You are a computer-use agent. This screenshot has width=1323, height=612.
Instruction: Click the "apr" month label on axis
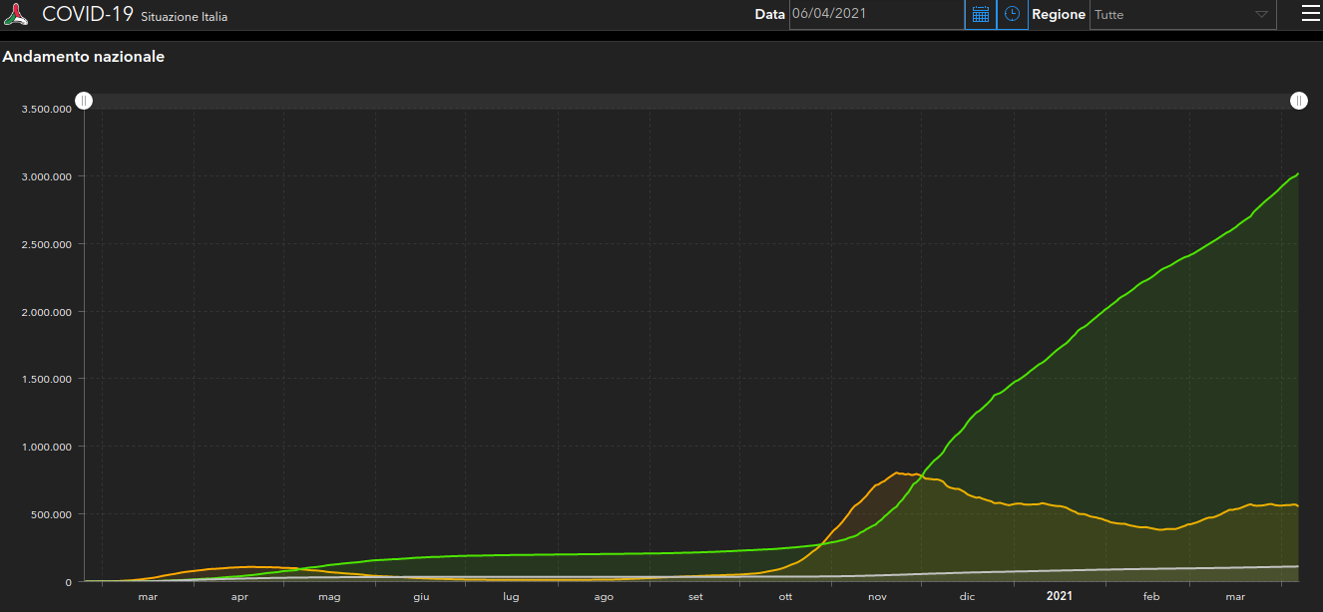[239, 596]
